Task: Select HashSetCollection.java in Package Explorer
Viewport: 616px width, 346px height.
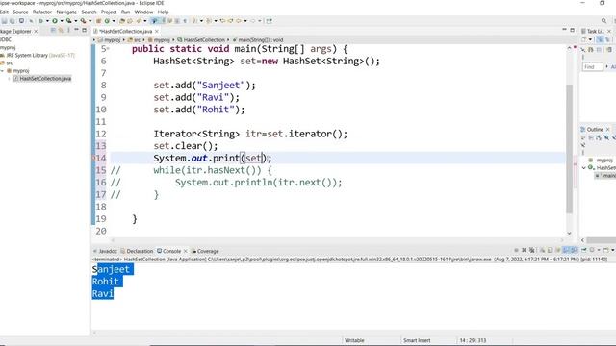Action: [x=42, y=79]
